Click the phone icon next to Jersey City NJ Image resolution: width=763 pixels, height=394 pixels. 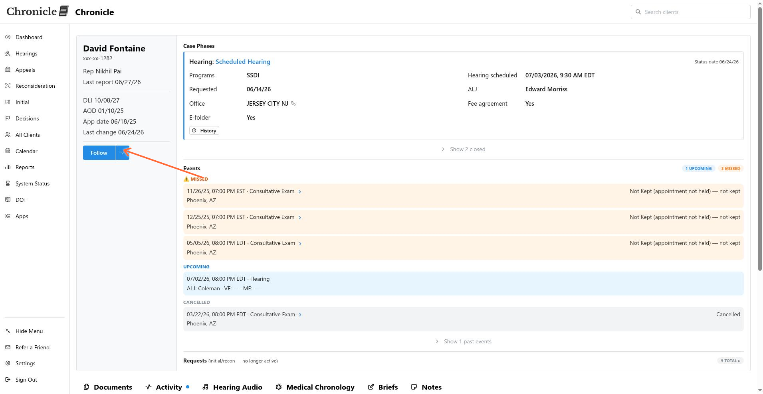(293, 104)
